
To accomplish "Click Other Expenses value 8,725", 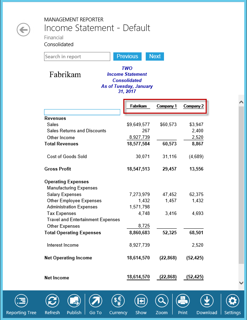I will pos(144,226).
